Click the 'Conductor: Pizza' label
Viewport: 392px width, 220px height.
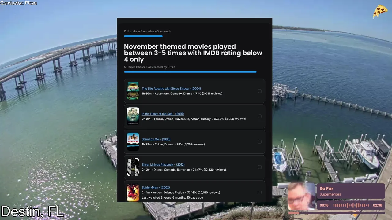[x=18, y=3]
